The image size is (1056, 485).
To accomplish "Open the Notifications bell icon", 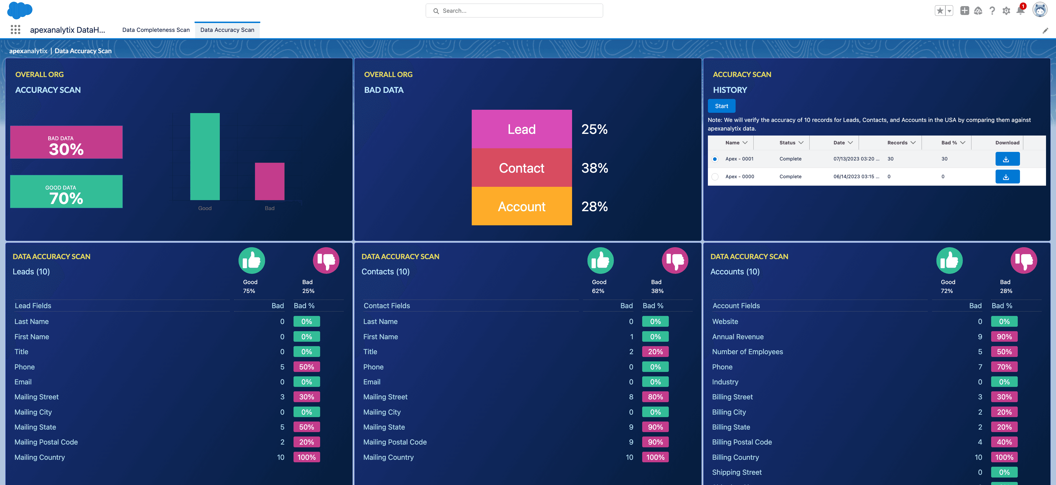I will pyautogui.click(x=1020, y=11).
